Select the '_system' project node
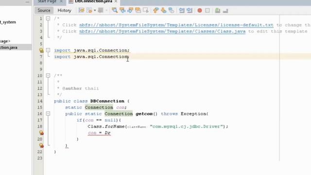 pos(8,22)
